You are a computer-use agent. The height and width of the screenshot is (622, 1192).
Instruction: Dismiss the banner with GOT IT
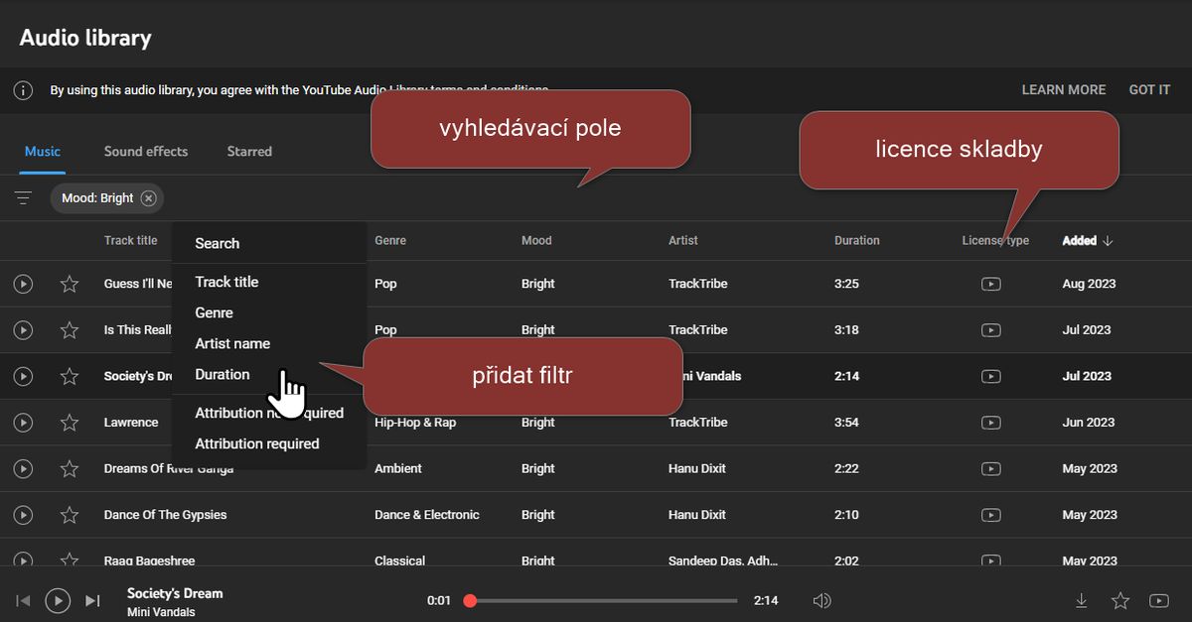(x=1149, y=90)
